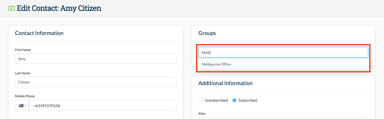This screenshot has width=384, height=119.
Task: Click the Contact Information panel heading
Action: (39, 33)
